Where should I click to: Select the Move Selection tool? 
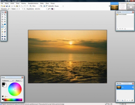tap(5, 17)
